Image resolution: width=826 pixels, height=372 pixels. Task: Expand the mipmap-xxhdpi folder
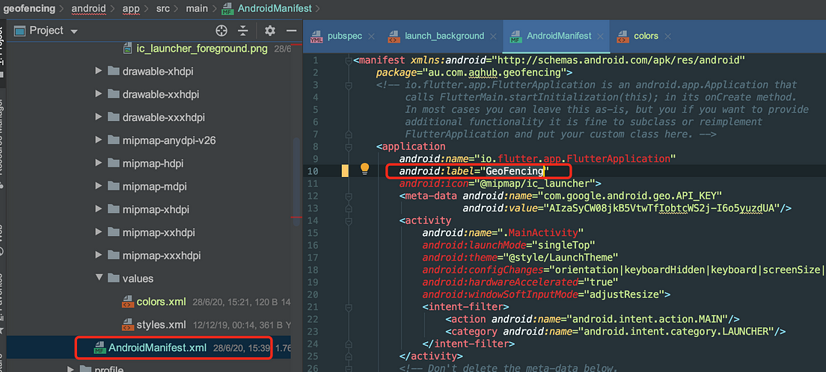98,232
